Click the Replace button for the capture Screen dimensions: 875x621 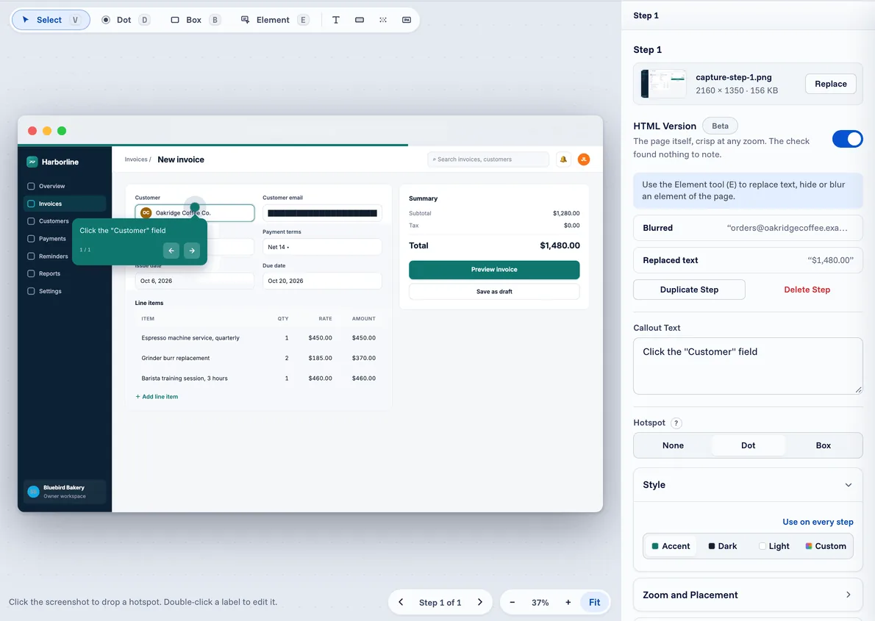tap(830, 84)
